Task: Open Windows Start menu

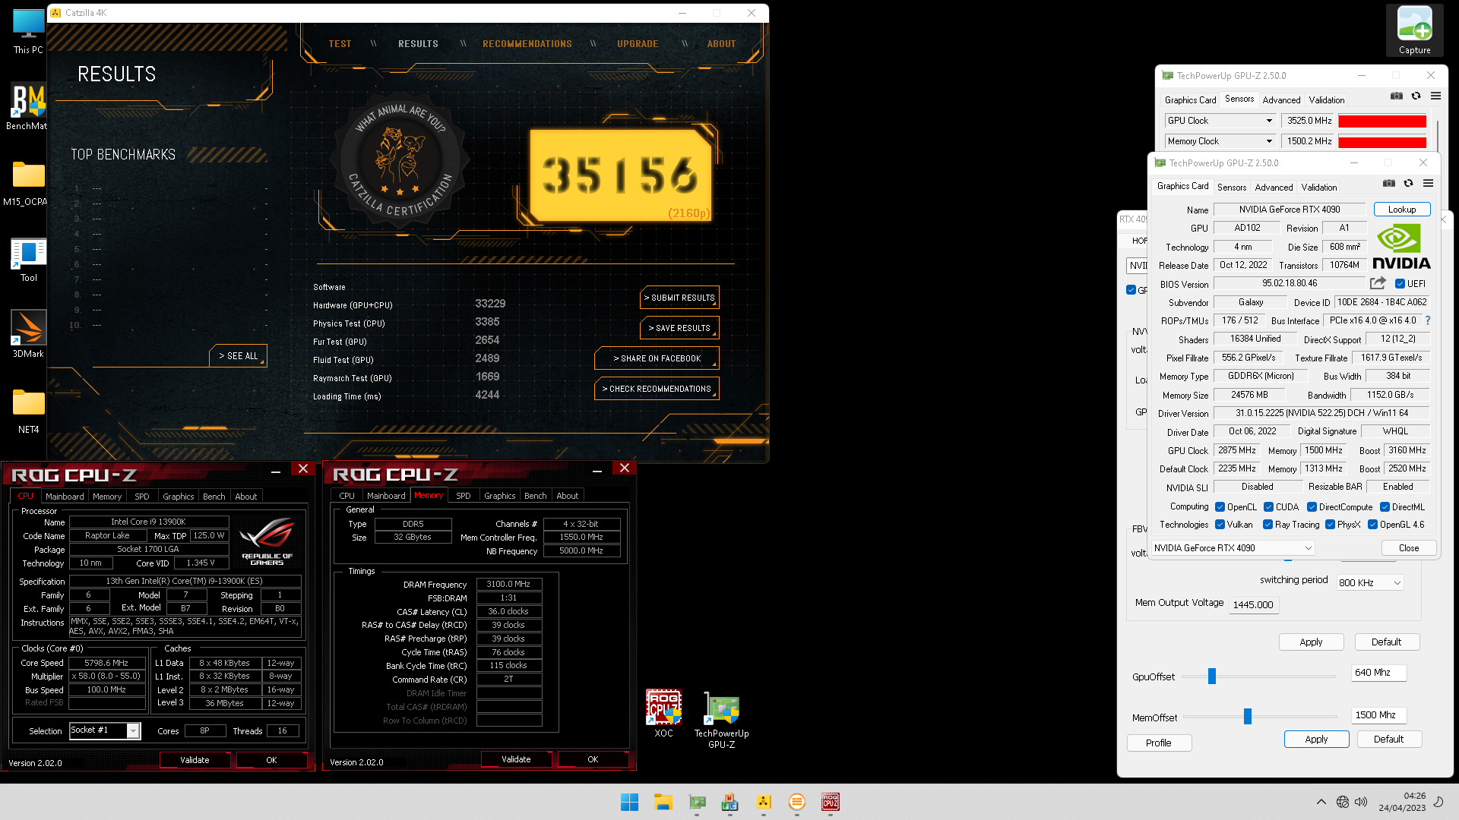Action: click(x=629, y=802)
